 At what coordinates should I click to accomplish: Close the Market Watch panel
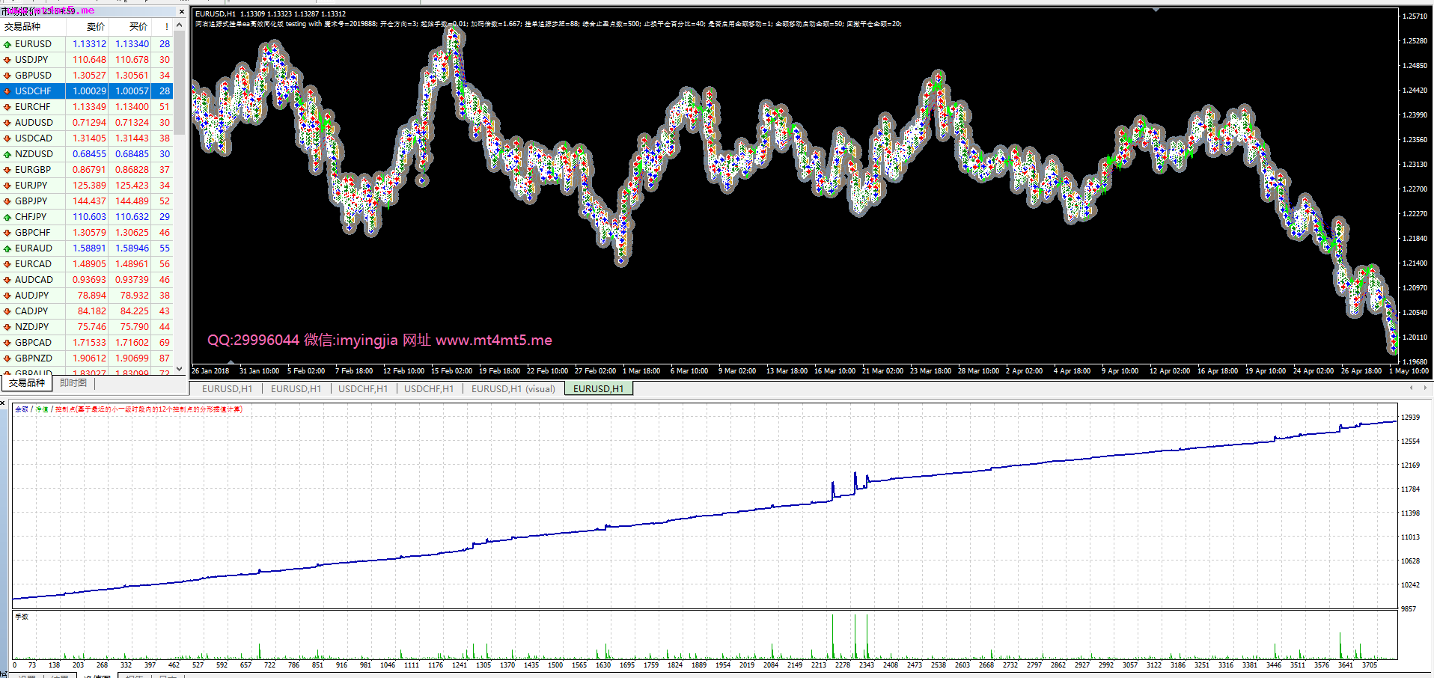click(x=181, y=11)
